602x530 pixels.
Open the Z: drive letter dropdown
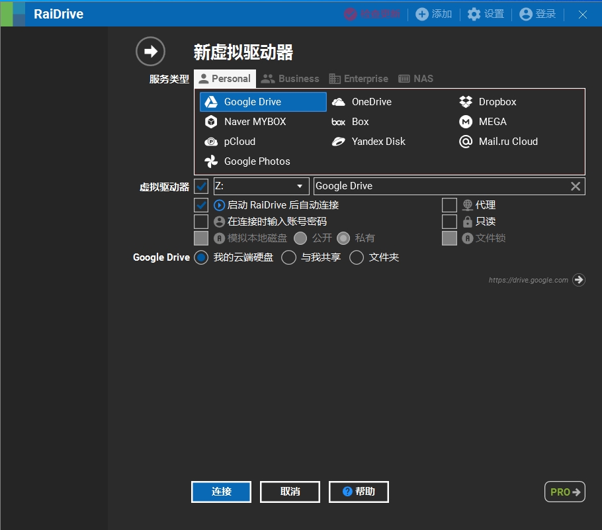coord(261,187)
